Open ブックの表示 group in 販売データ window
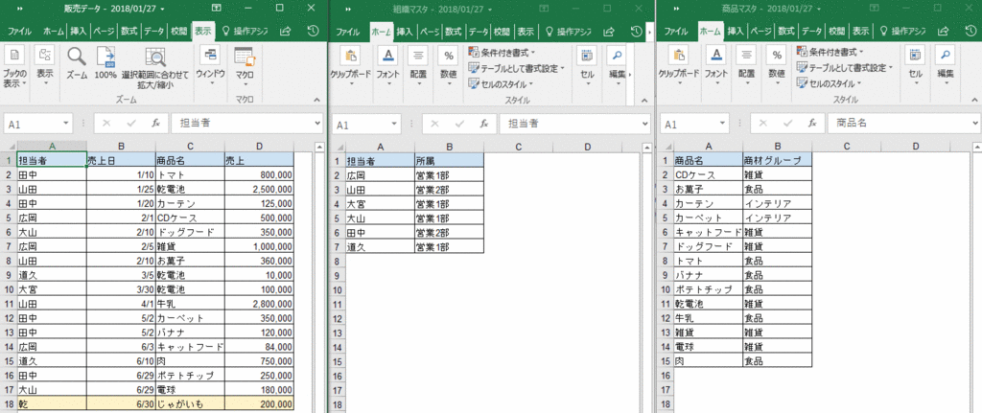The width and height of the screenshot is (982, 413). (x=15, y=66)
